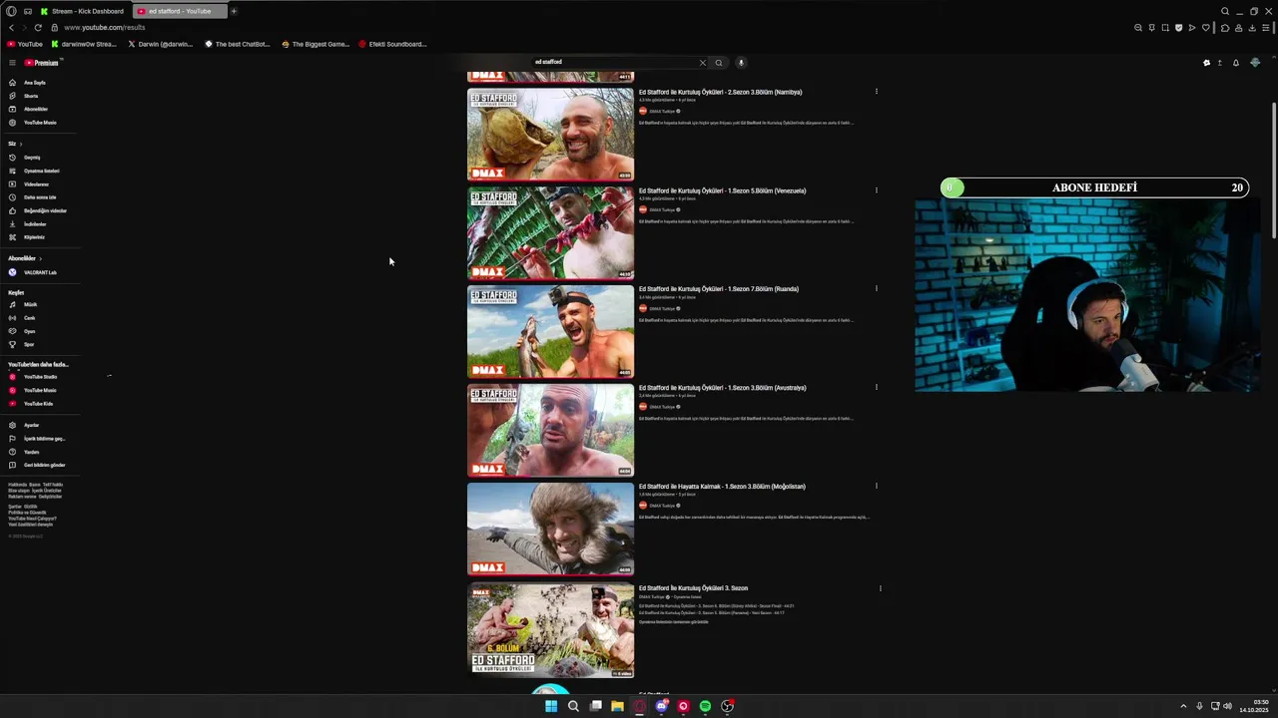Open the Efekti Soundboard bookmark
Image resolution: width=1278 pixels, height=718 pixels.
click(x=392, y=44)
